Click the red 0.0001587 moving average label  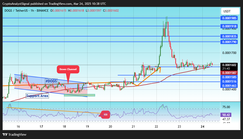(229, 73)
